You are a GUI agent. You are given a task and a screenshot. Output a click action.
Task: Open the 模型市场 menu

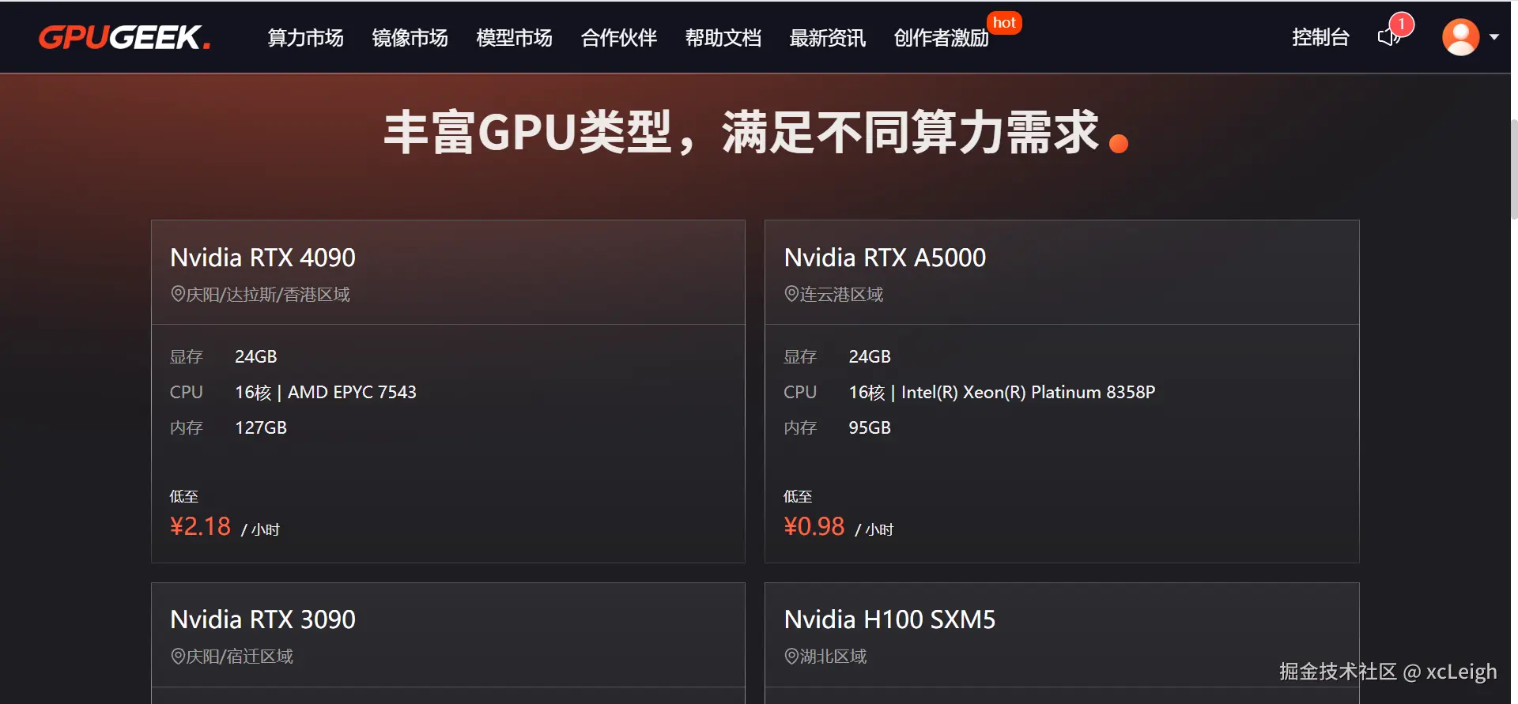click(x=514, y=38)
